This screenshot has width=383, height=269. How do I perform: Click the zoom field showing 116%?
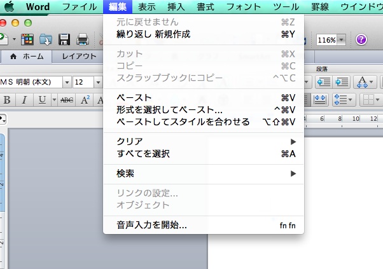[x=326, y=40]
